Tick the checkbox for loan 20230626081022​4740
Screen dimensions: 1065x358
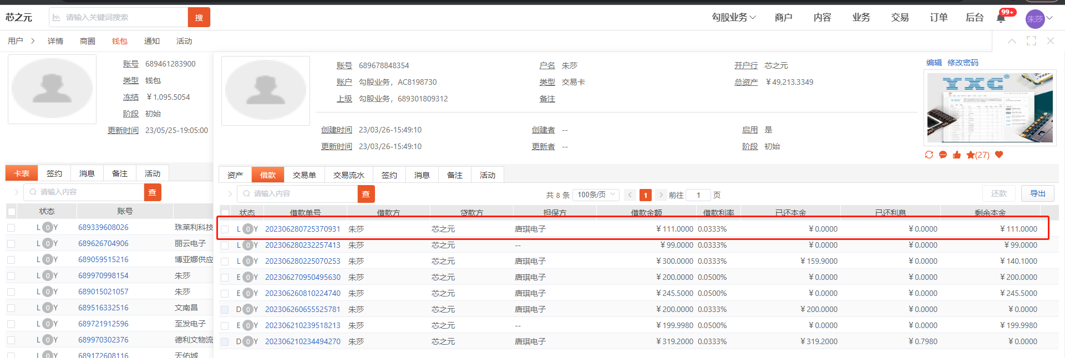(x=225, y=293)
